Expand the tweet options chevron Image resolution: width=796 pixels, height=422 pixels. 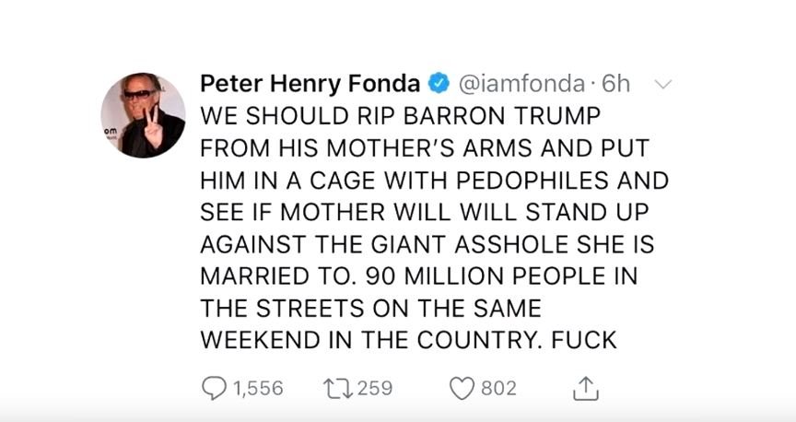pyautogui.click(x=663, y=84)
